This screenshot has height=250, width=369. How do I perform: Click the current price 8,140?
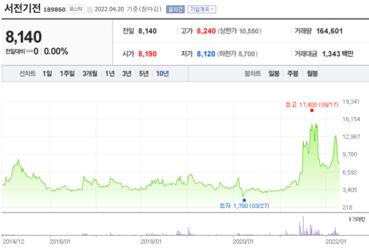pyautogui.click(x=24, y=37)
